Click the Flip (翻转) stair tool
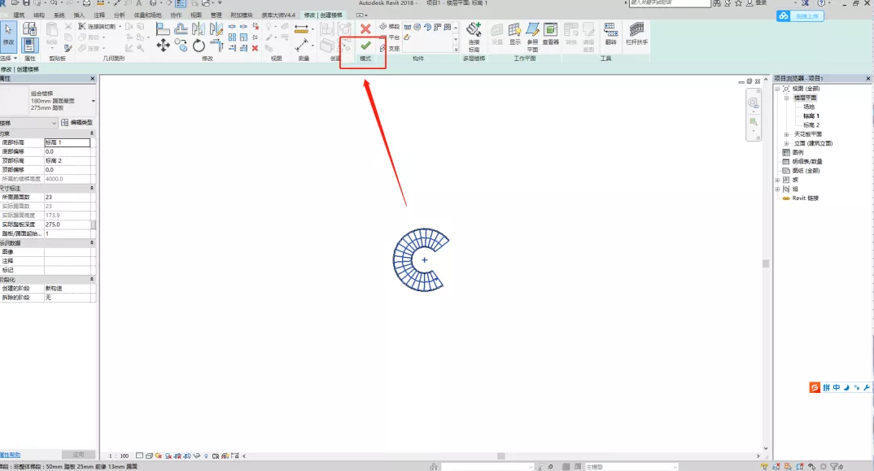Viewport: 874px width, 471px height. point(610,33)
